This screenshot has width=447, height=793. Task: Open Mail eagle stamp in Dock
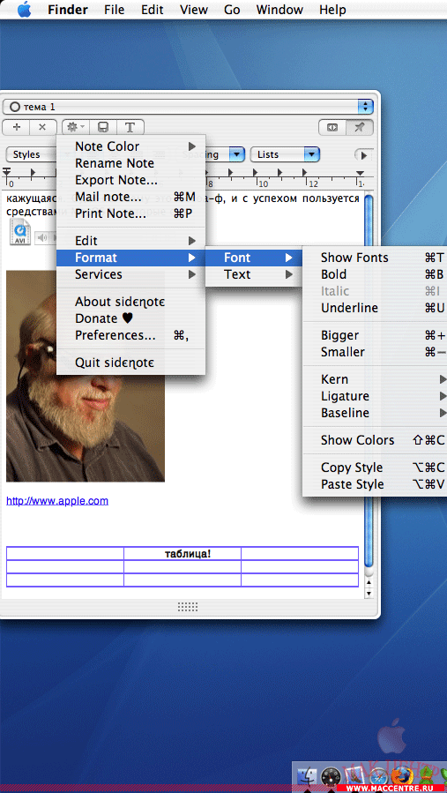pos(355,776)
